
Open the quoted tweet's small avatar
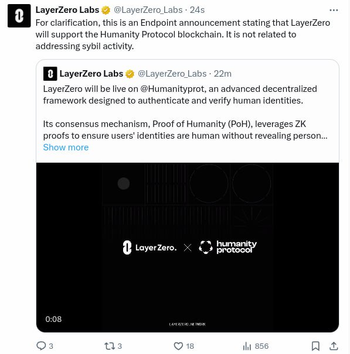click(50, 74)
